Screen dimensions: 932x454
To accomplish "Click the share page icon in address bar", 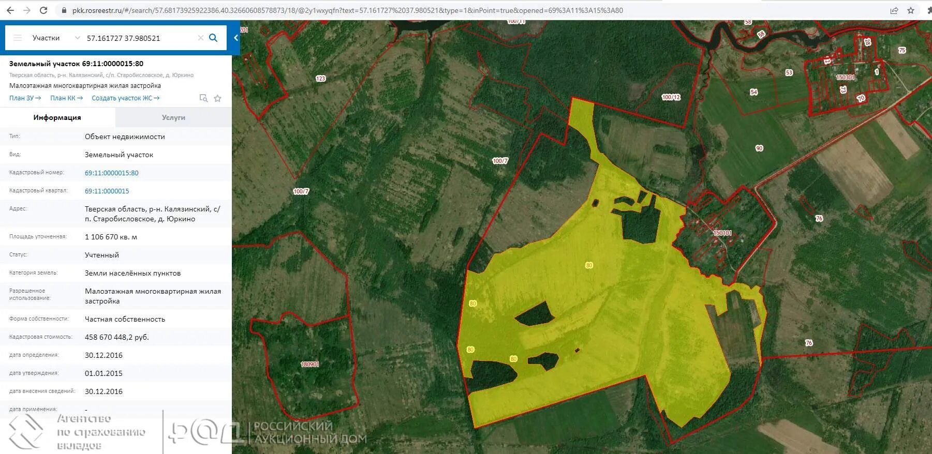I will [894, 10].
